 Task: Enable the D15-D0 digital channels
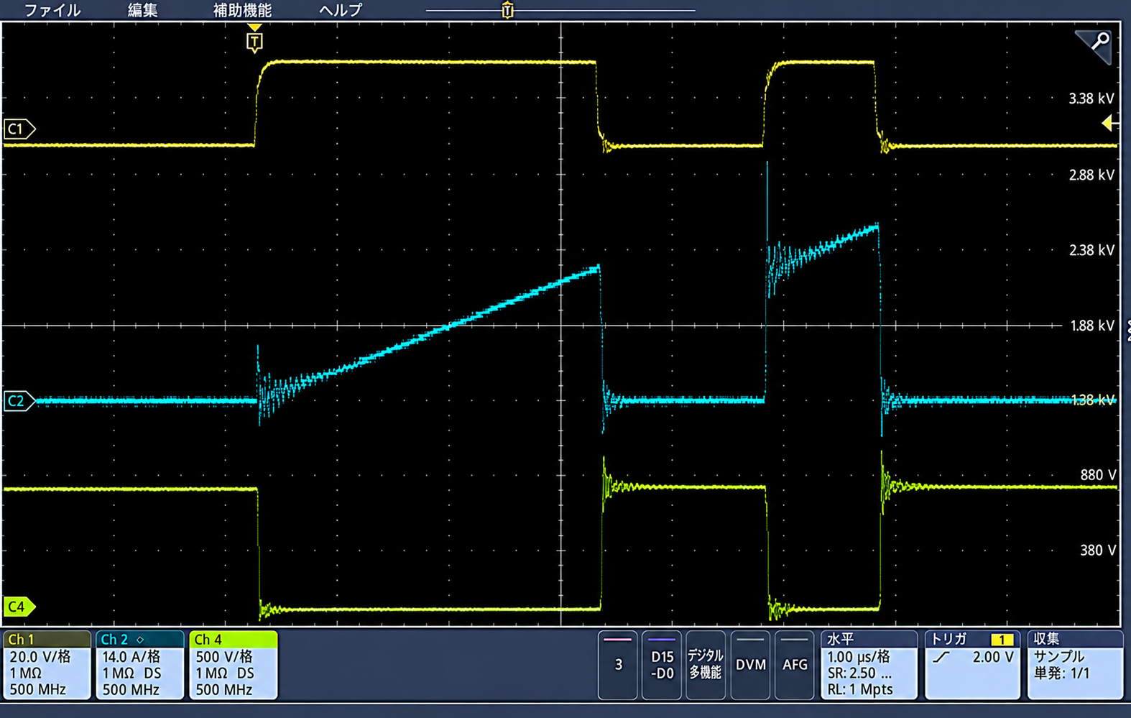[x=662, y=665]
